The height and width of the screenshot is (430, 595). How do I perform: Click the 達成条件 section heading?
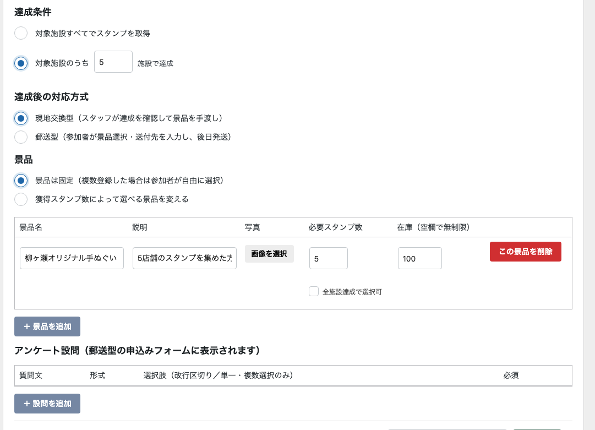pyautogui.click(x=33, y=12)
